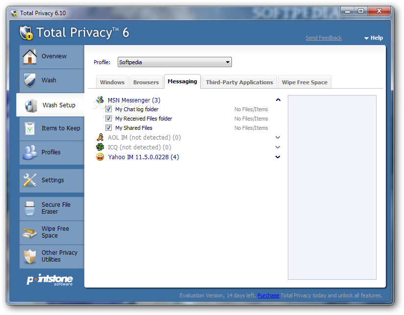Screen dimensions: 404x315
Task: Click the title bar application icon
Action: 14,13
